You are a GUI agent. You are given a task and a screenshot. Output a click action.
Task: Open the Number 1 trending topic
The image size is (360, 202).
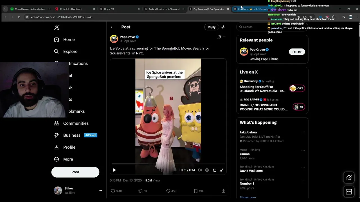point(247,184)
